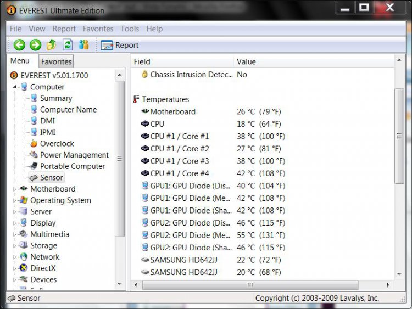Collapse the Computer tree node
The height and width of the screenshot is (309, 412).
(x=15, y=87)
